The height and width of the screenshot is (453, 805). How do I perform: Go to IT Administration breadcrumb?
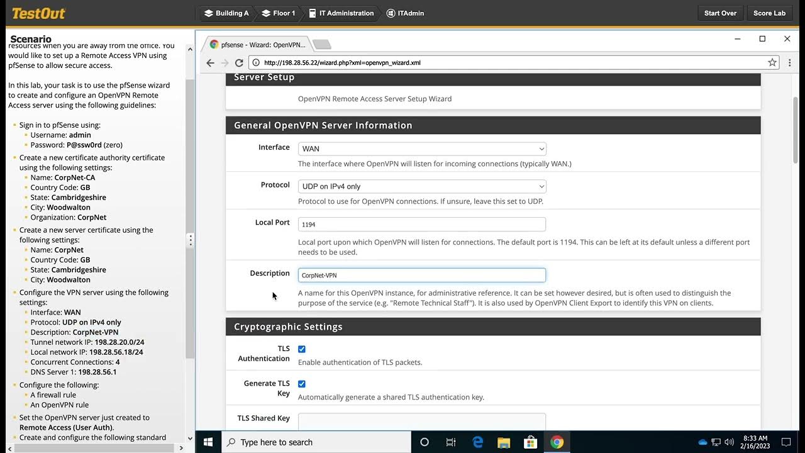[340, 13]
